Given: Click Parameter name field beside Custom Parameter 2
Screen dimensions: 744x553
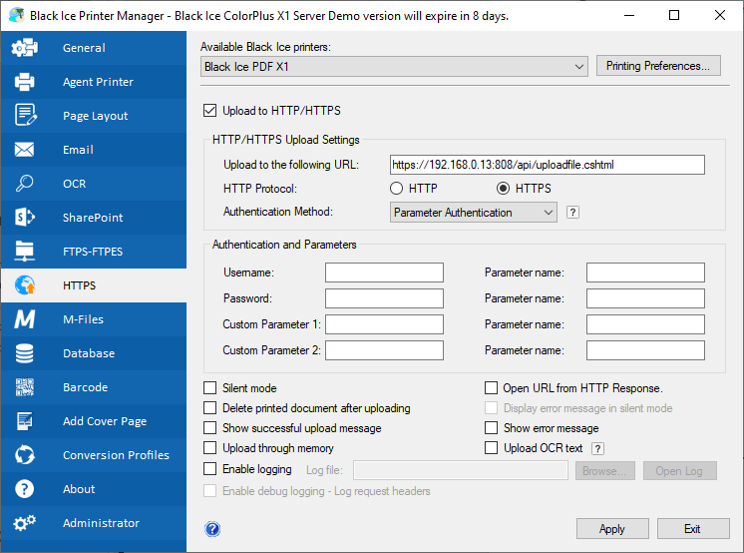Looking at the screenshot, I should 645,350.
